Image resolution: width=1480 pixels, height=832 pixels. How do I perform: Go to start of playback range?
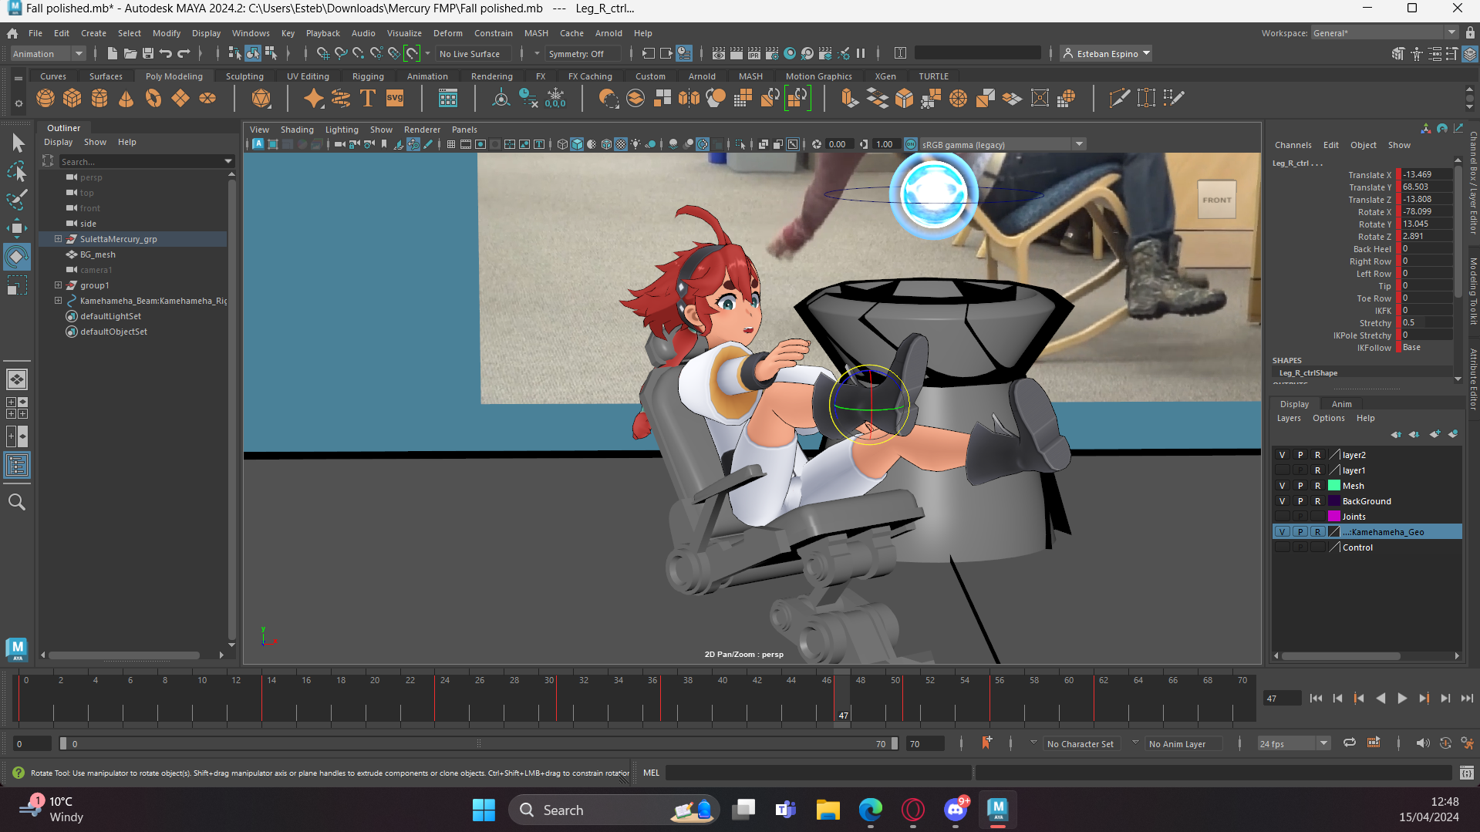point(1316,699)
